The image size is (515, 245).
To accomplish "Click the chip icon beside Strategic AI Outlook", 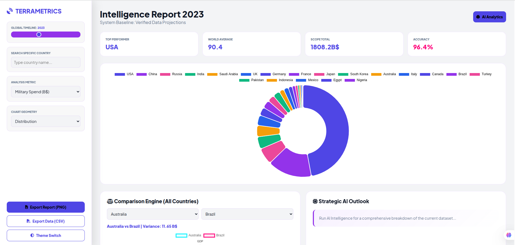I will (x=315, y=201).
